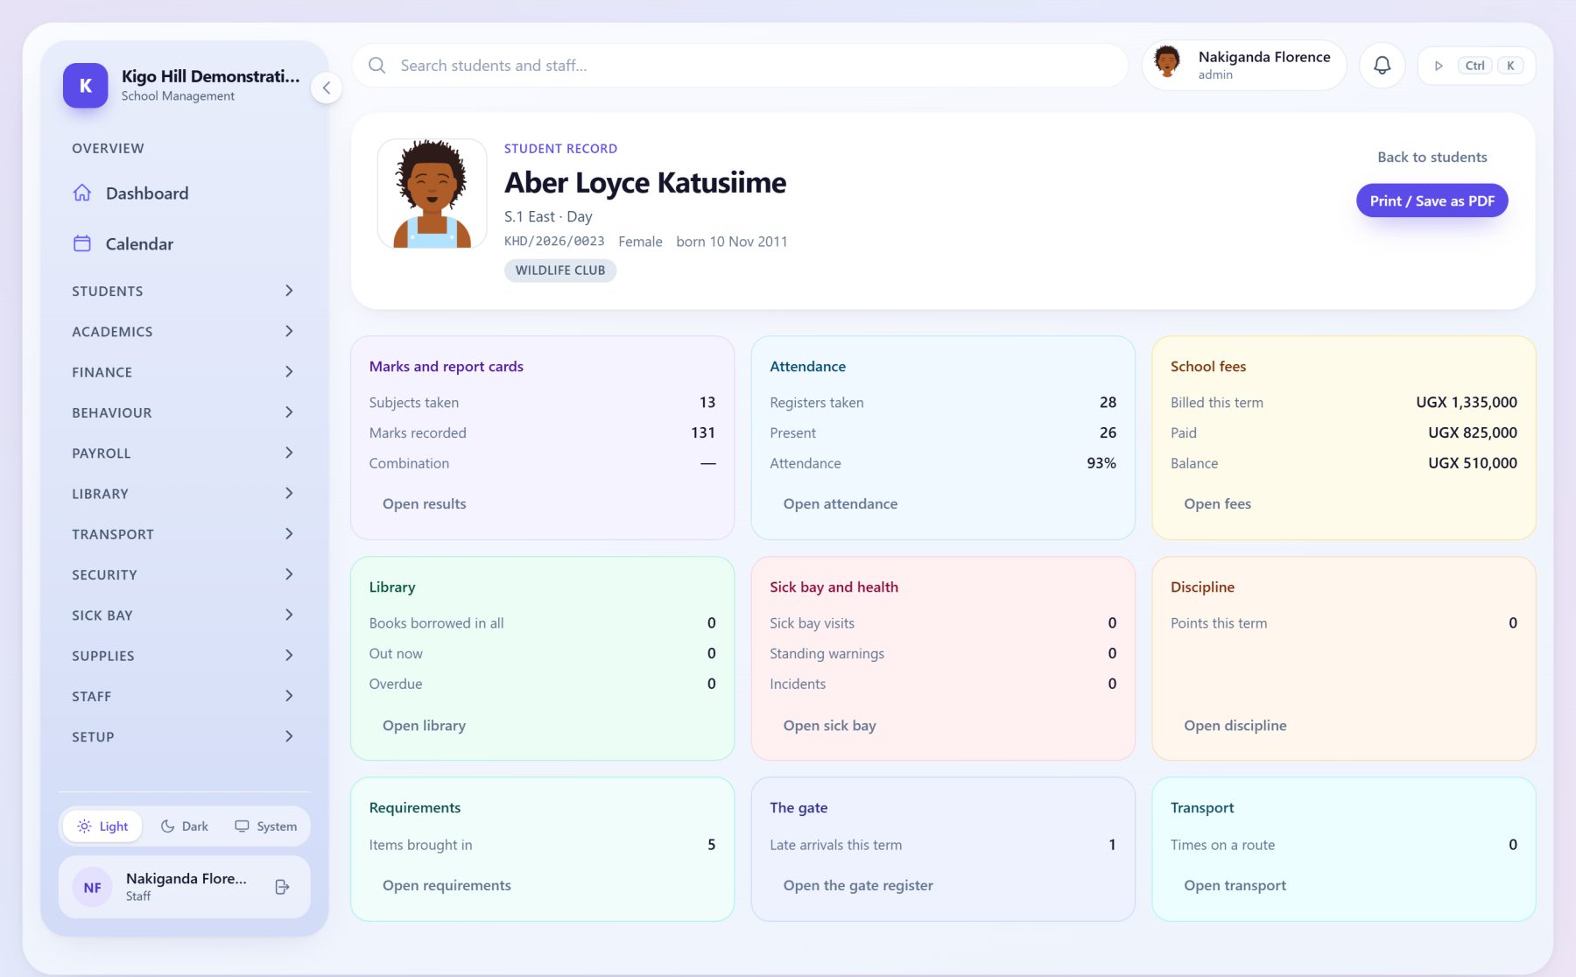
Task: Expand the SECURITY section
Action: point(184,574)
